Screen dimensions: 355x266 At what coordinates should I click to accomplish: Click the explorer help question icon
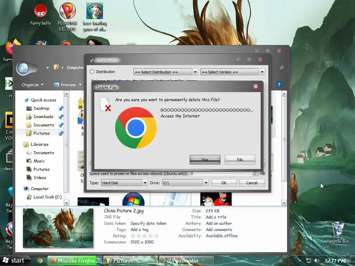[279, 85]
